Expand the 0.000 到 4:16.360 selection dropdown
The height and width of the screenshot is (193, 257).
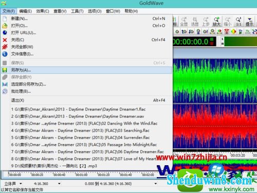coord(156,184)
